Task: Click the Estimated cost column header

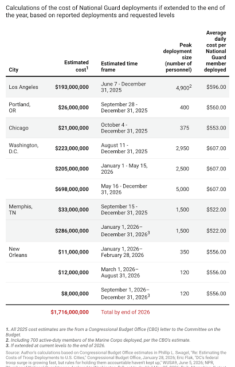Action: (76, 66)
